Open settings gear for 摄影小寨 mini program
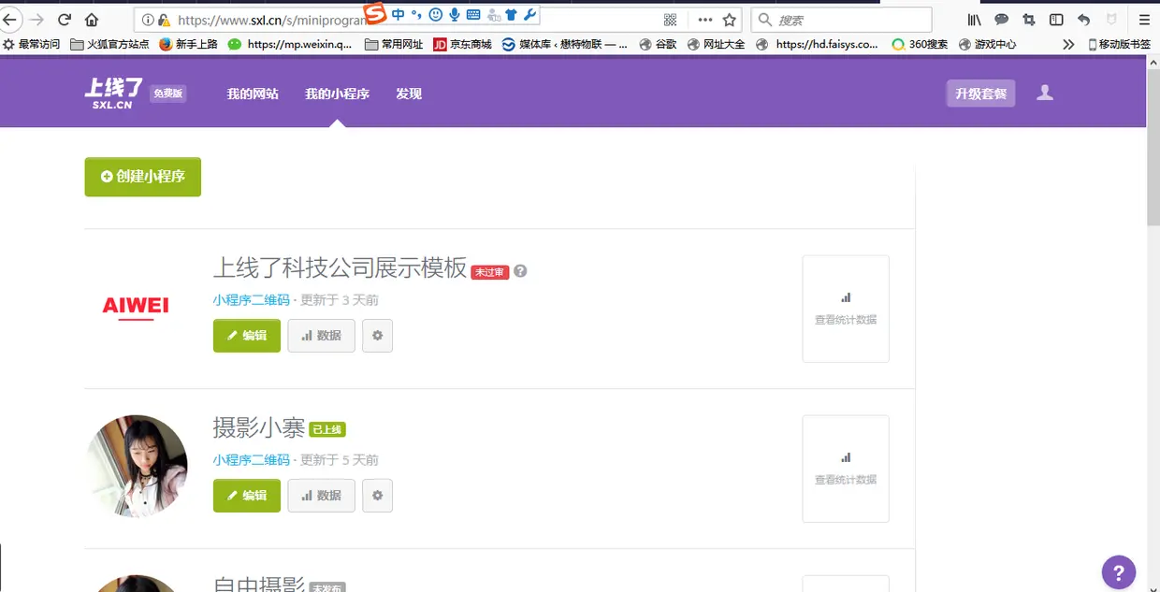The width and height of the screenshot is (1160, 592). point(377,496)
